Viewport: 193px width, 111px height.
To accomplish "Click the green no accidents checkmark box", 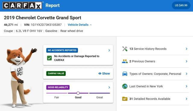I will click(x=49, y=58).
